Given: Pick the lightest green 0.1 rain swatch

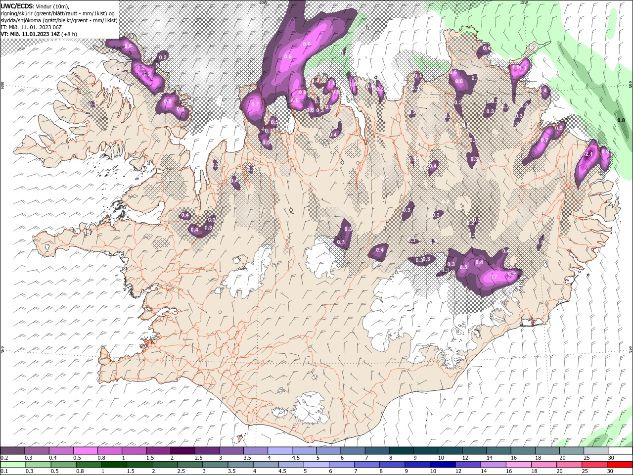Looking at the screenshot, I should coord(12,465).
